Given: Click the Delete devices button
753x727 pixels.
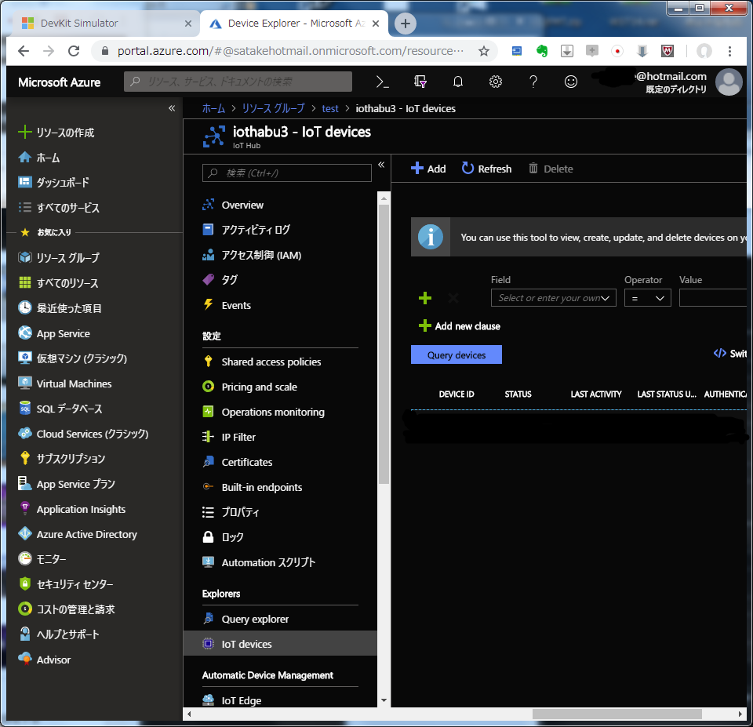Looking at the screenshot, I should point(551,169).
